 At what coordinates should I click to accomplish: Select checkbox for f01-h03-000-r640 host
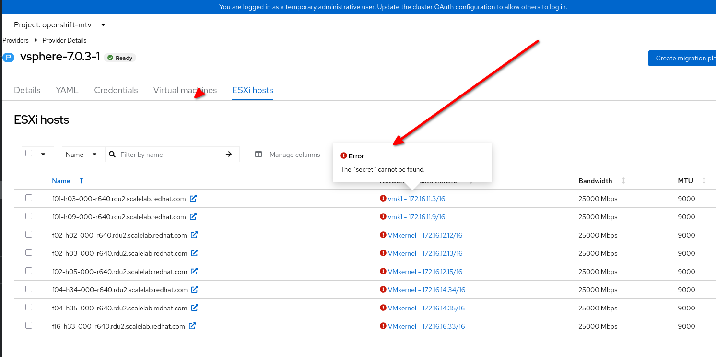(29, 198)
